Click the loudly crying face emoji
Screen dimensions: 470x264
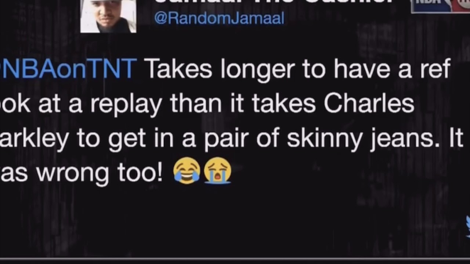218,170
